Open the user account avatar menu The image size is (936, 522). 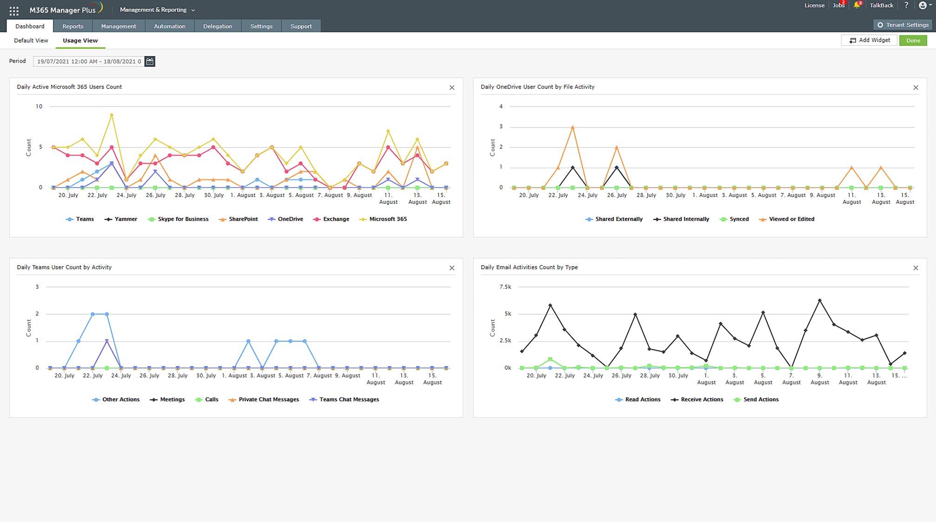click(x=923, y=6)
